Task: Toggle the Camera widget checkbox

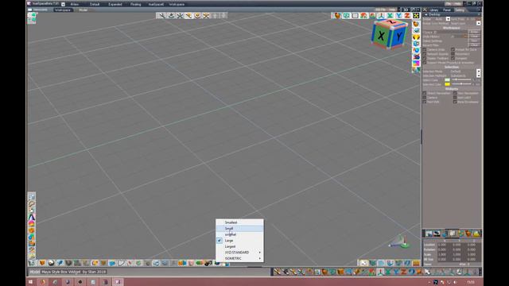Action: point(425,97)
